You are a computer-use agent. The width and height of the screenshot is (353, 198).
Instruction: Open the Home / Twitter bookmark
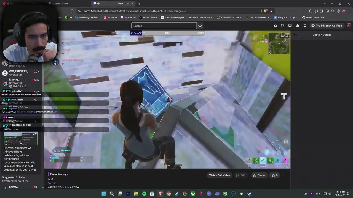148,17
